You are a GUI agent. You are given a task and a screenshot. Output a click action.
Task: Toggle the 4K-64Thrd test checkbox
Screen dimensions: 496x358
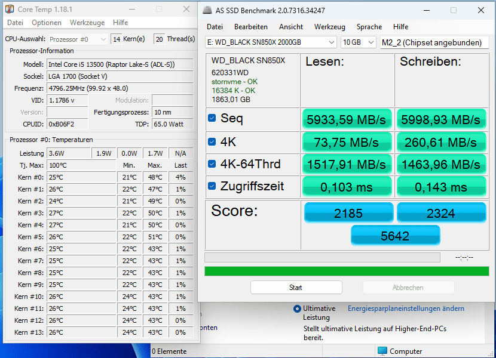212,163
